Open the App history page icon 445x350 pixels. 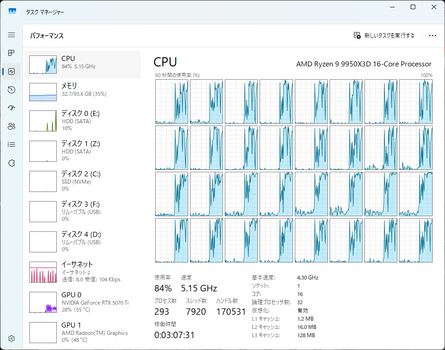(11, 90)
